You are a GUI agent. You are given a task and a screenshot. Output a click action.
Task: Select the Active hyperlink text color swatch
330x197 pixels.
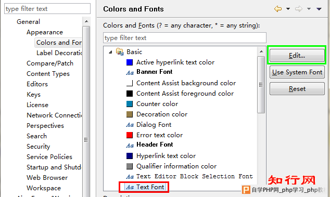click(130, 62)
